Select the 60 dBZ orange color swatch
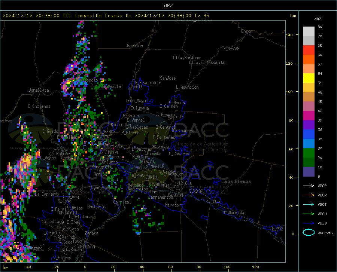The image size is (337, 272). pos(309,59)
